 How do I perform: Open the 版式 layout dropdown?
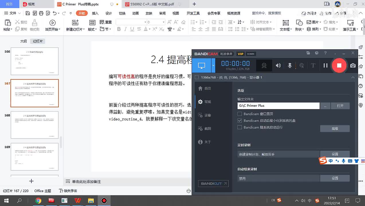(x=92, y=29)
